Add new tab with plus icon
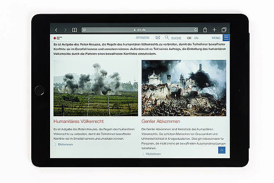The width and height of the screenshot is (274, 183). coord(214,30)
